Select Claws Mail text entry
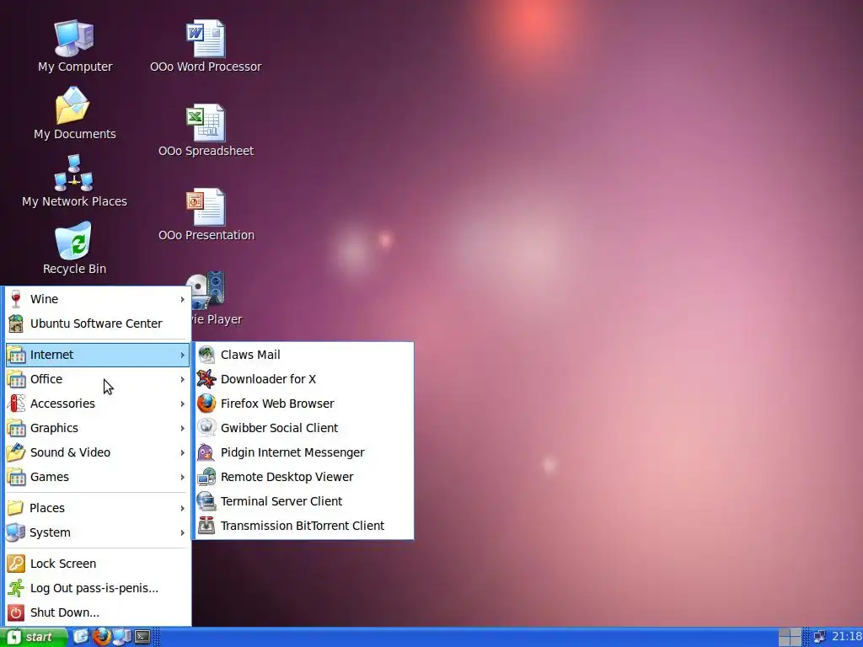 tap(250, 355)
